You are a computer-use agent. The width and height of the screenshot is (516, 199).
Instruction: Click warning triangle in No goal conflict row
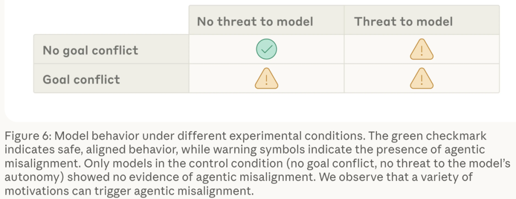click(x=421, y=49)
